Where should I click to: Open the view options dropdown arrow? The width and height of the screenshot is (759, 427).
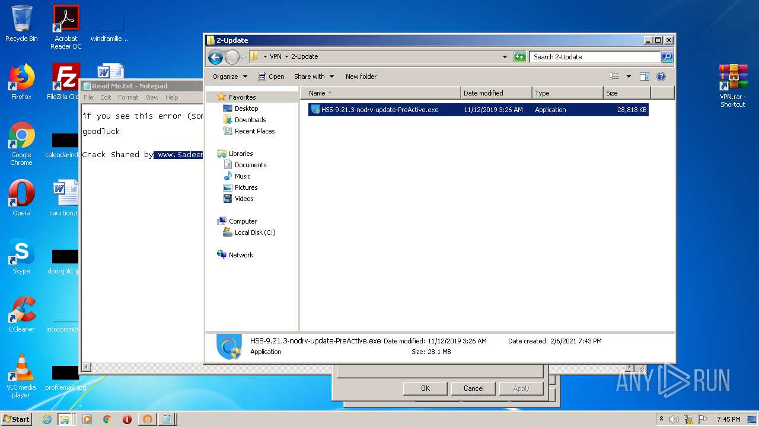coord(629,77)
